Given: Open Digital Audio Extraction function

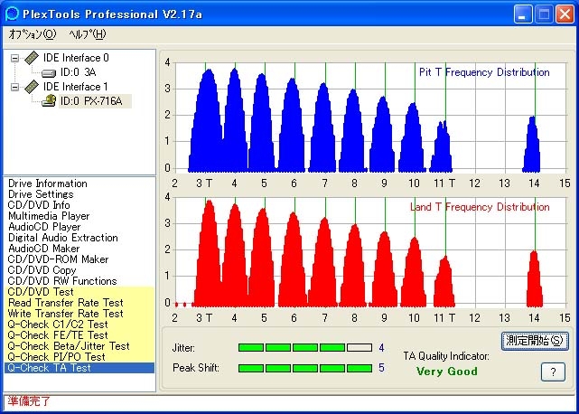Looking at the screenshot, I should [x=63, y=238].
